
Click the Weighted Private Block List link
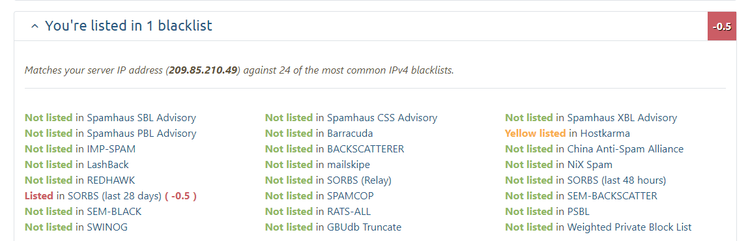[629, 227]
